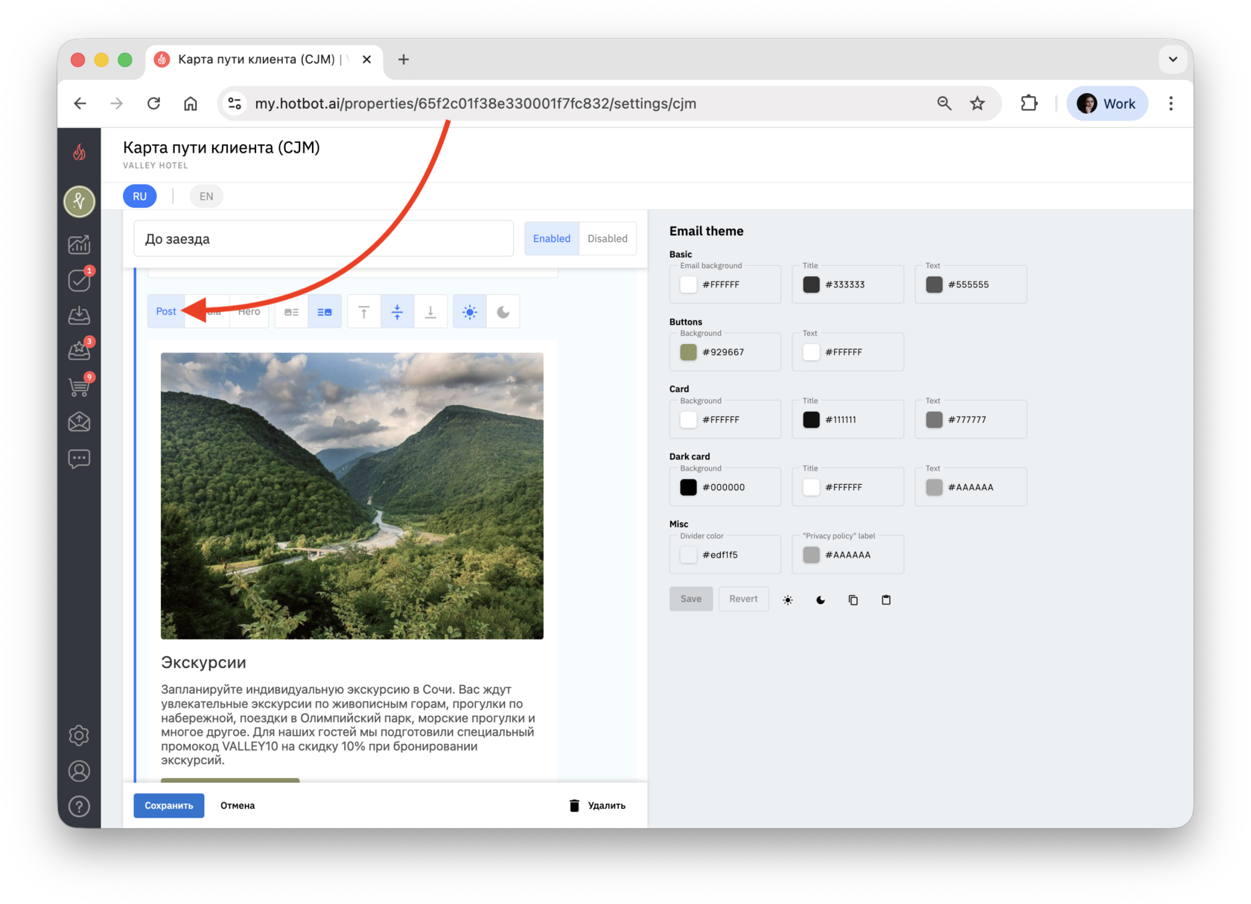Pick the Dark card Background #000000 swatch

tap(689, 487)
